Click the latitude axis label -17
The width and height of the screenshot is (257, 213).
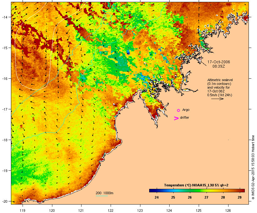click(4, 109)
